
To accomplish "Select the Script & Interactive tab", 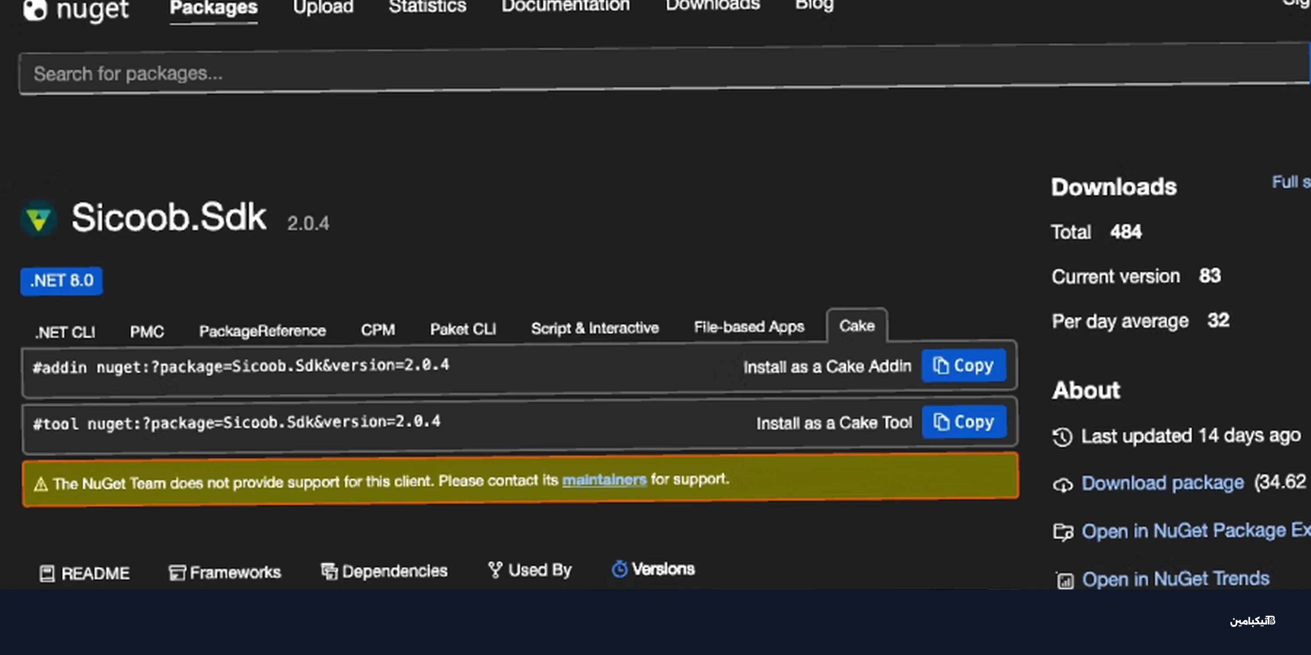I will click(595, 328).
